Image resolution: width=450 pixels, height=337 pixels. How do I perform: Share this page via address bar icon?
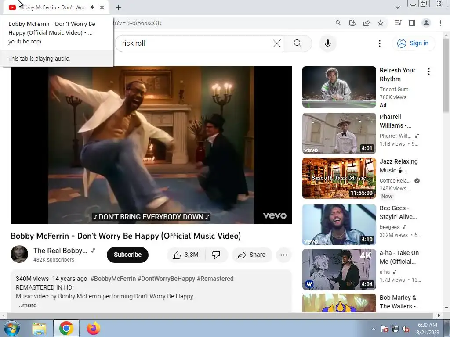tap(367, 23)
